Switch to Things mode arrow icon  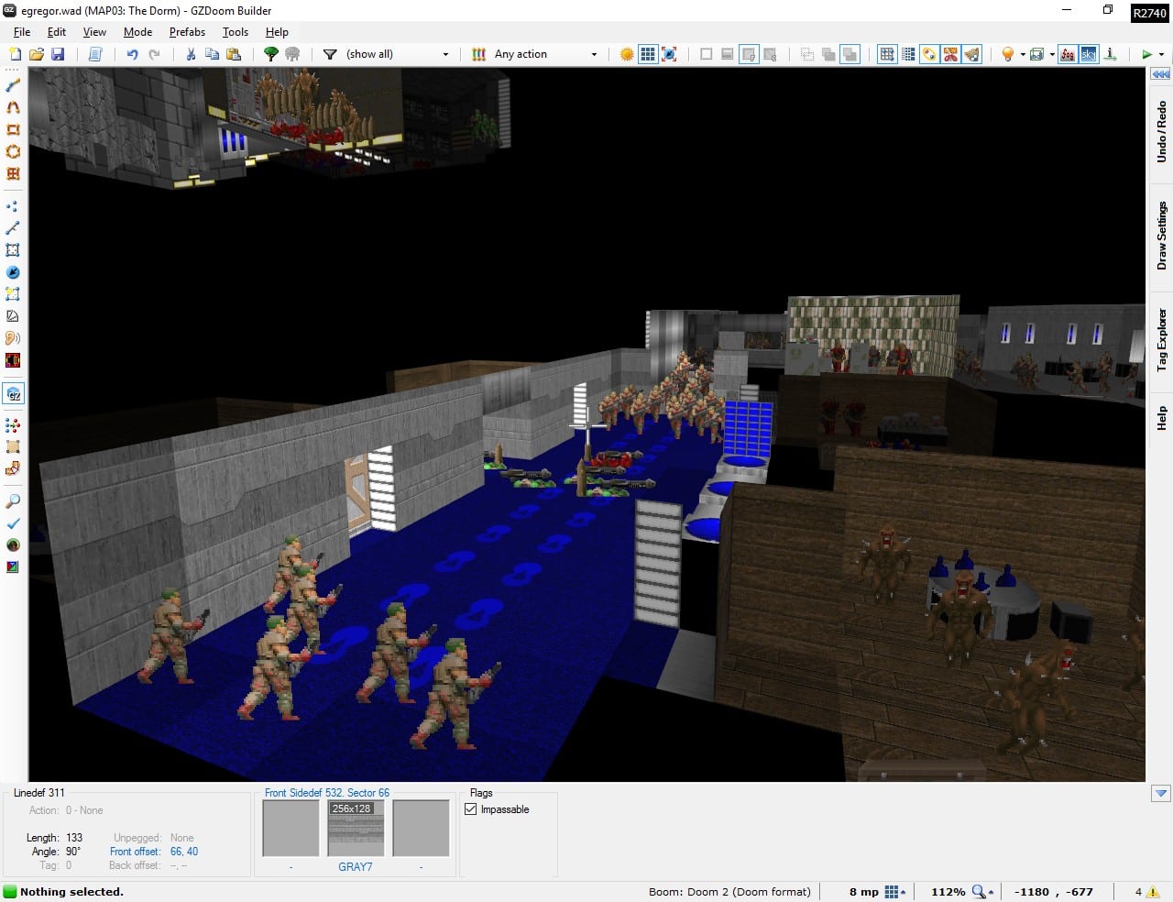pyautogui.click(x=13, y=272)
